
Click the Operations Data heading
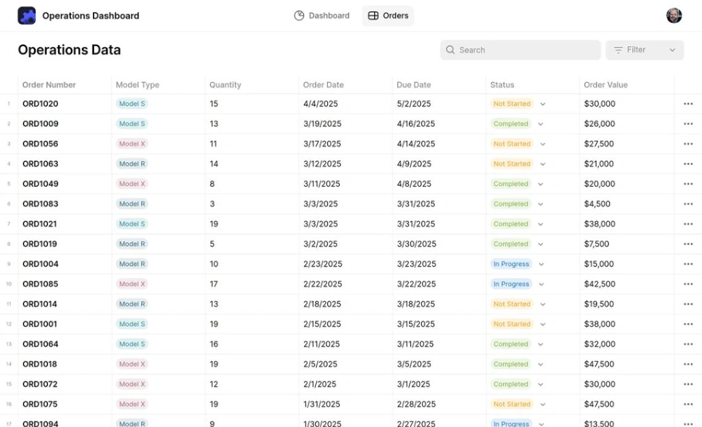(70, 50)
